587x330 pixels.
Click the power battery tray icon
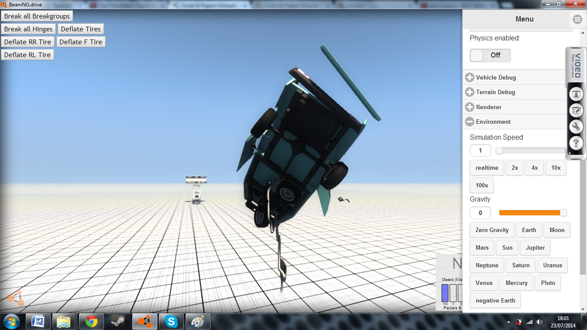click(x=519, y=322)
